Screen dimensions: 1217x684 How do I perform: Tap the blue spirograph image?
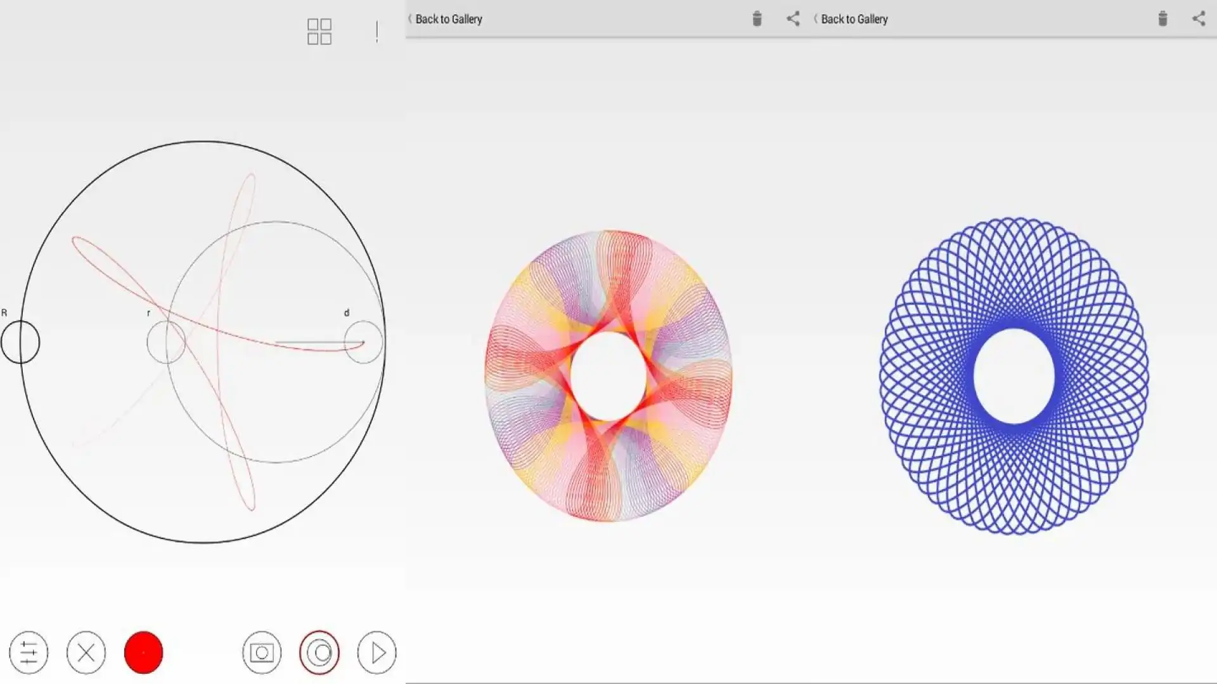pyautogui.click(x=1014, y=376)
